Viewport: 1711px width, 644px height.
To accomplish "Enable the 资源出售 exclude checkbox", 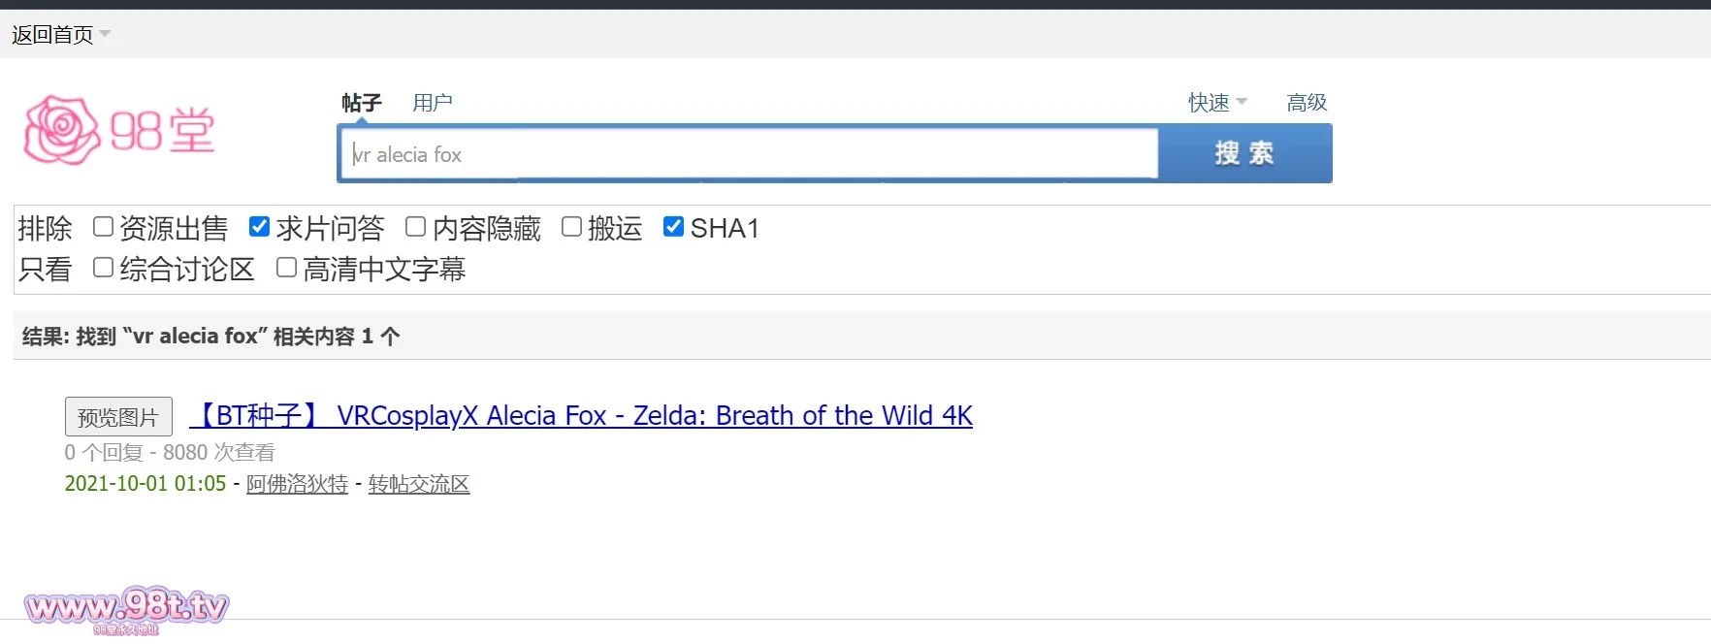I will [103, 227].
